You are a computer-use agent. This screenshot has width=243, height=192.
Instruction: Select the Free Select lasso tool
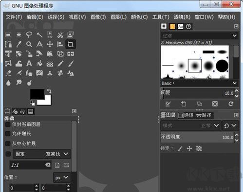[29, 35]
